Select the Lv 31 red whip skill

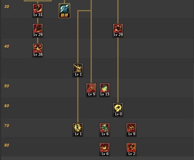pos(38,10)
